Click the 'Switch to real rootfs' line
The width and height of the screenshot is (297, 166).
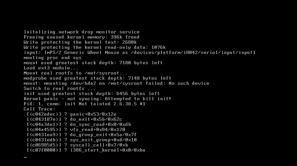[x=60, y=89]
